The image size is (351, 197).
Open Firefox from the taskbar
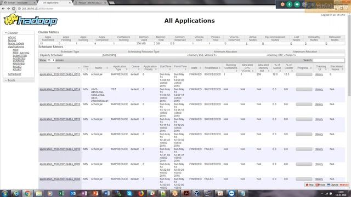[x=141, y=193]
